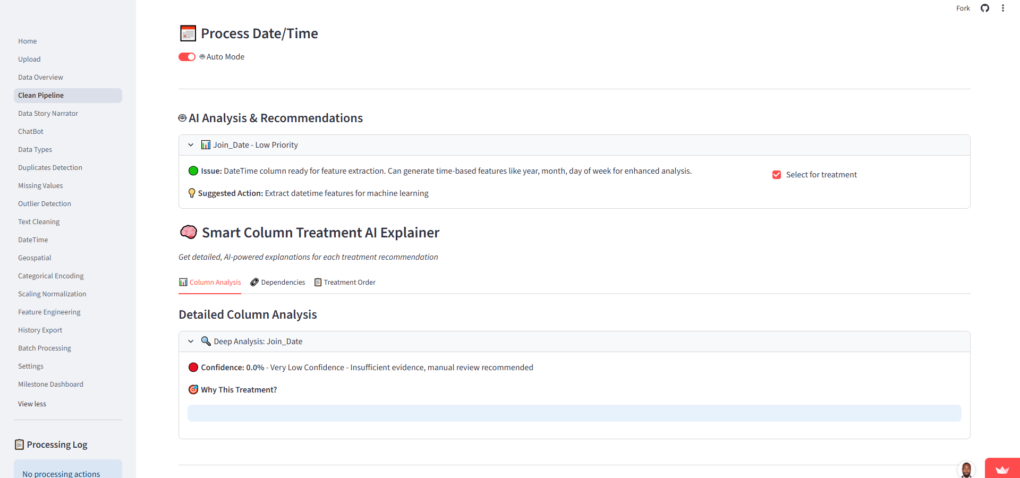Click the magnifier icon in Deep Analysis header

[x=206, y=341]
